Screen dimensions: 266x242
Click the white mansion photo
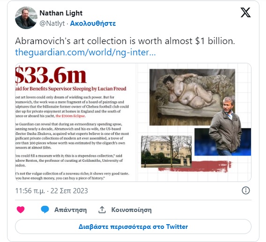166,151
